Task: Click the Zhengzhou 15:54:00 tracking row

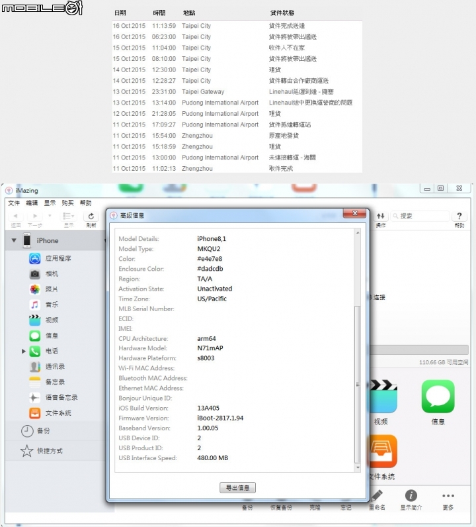Action: (237, 136)
